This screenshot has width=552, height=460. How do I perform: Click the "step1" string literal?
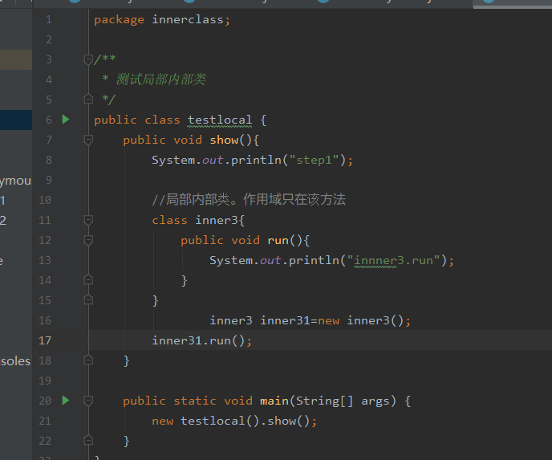click(314, 161)
